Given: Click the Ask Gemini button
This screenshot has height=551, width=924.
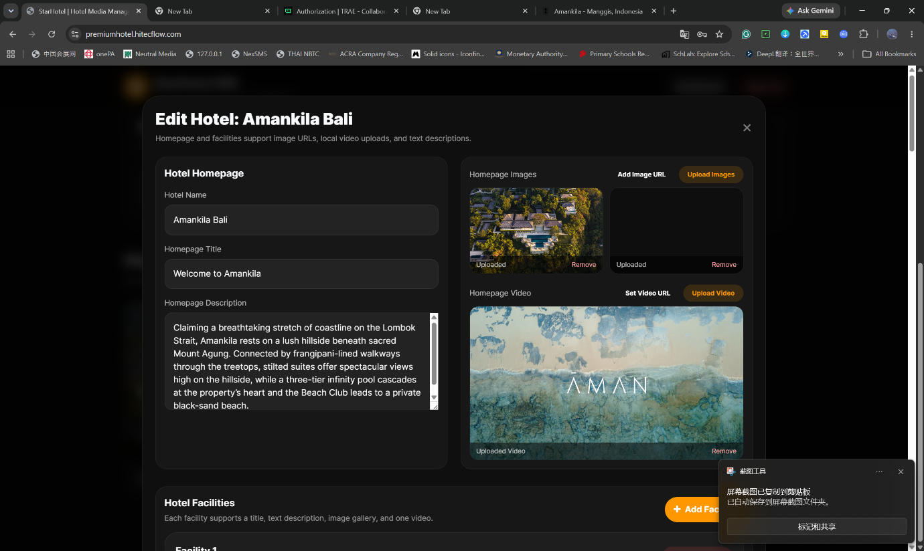Looking at the screenshot, I should tap(810, 11).
